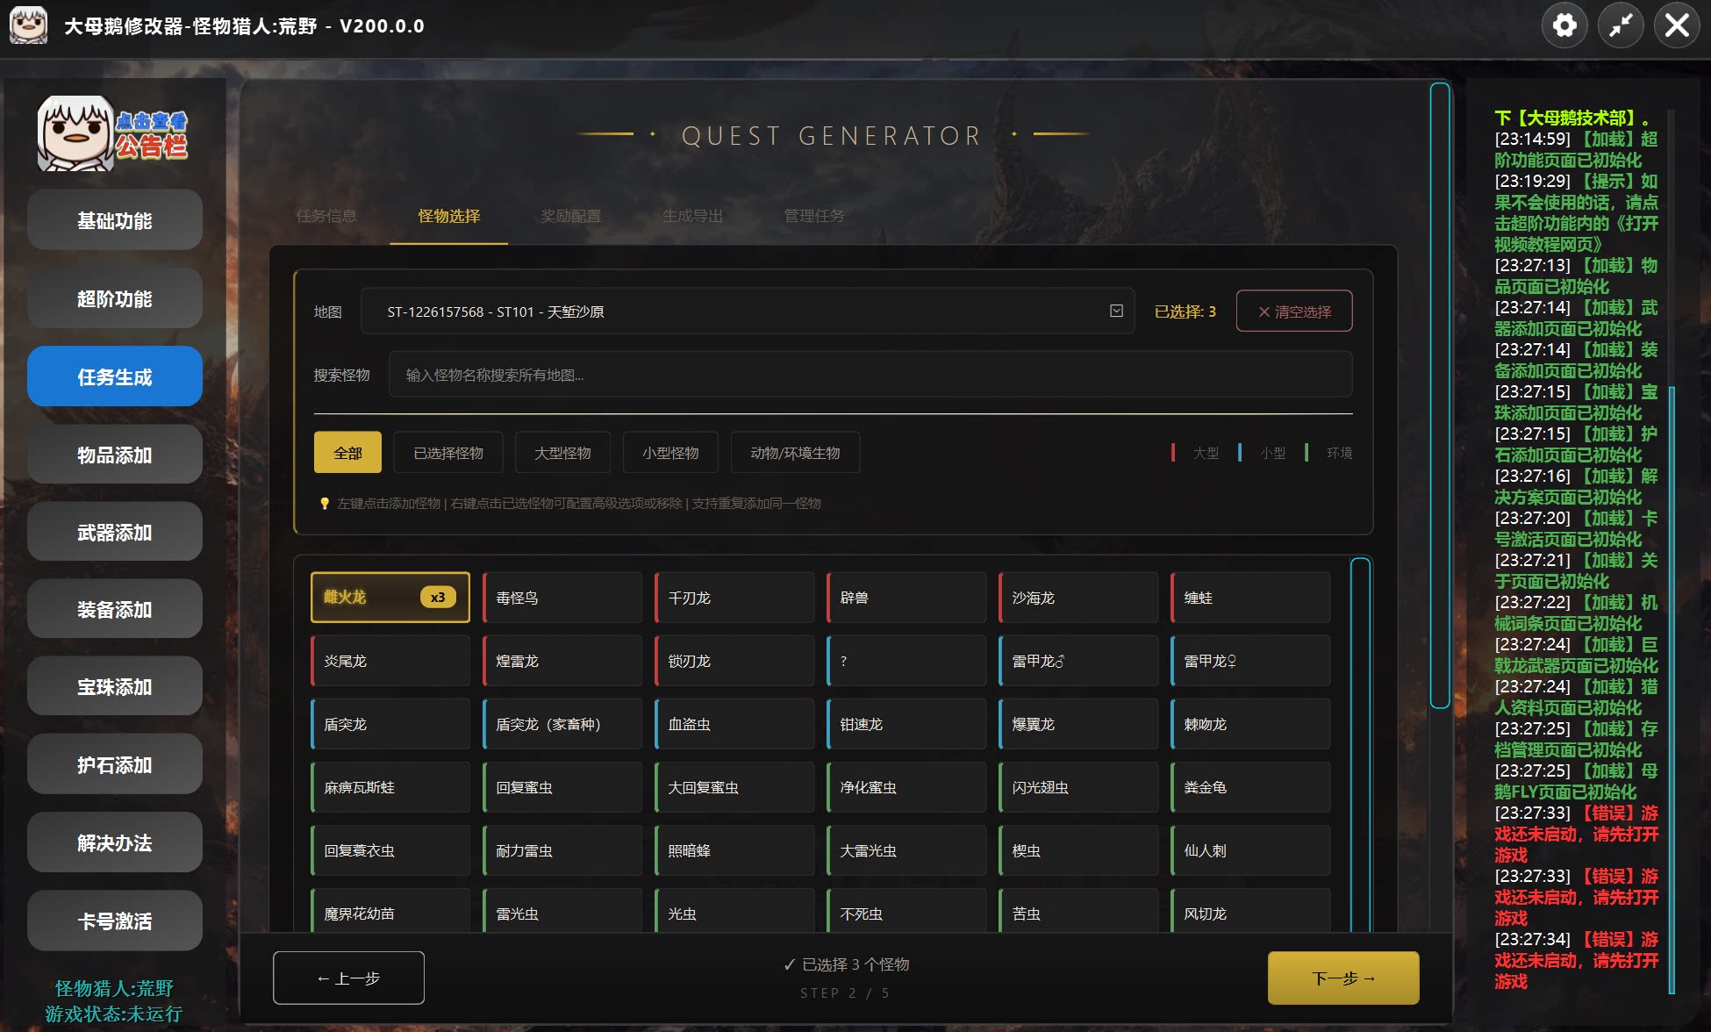The height and width of the screenshot is (1032, 1711).
Task: Type in the 搜索怪物 search field
Action: click(870, 375)
